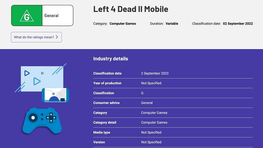This screenshot has width=263, height=148.
Task: Select the "2 September 2022" value in the table
Action: pos(155,73)
